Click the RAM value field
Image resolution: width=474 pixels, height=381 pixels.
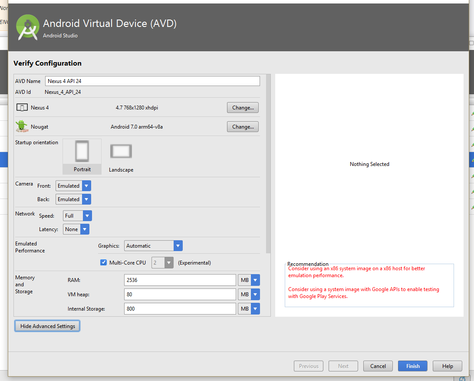(x=180, y=280)
